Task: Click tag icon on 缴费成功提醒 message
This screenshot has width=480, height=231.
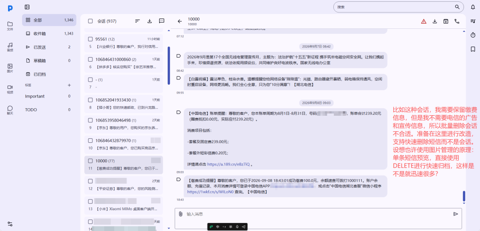Action: 179,180
